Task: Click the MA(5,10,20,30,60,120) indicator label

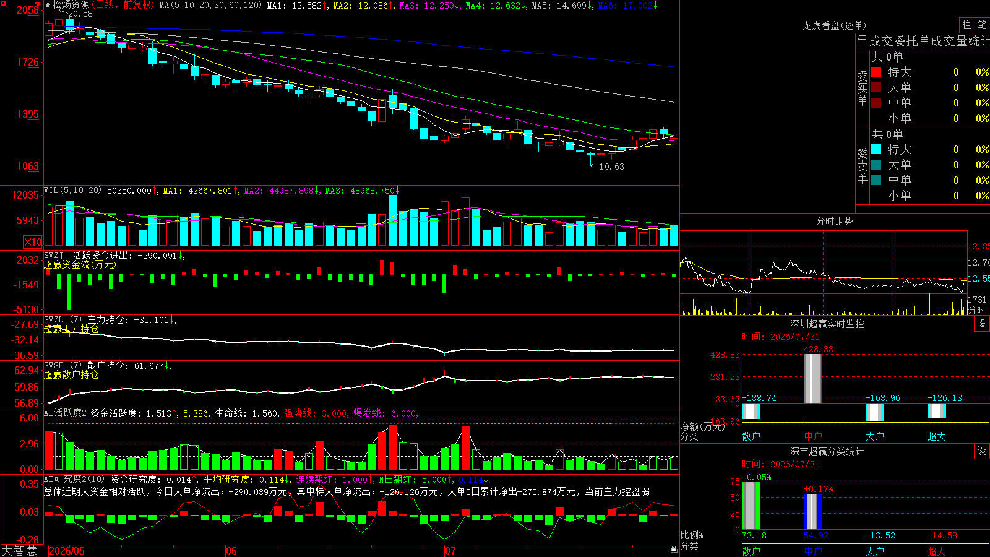Action: (210, 5)
